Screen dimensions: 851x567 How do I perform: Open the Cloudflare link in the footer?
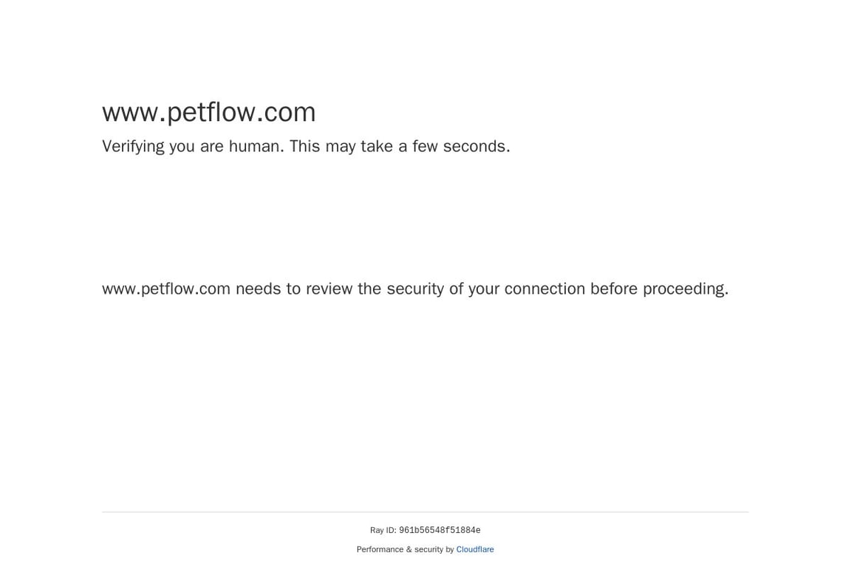[x=474, y=549]
